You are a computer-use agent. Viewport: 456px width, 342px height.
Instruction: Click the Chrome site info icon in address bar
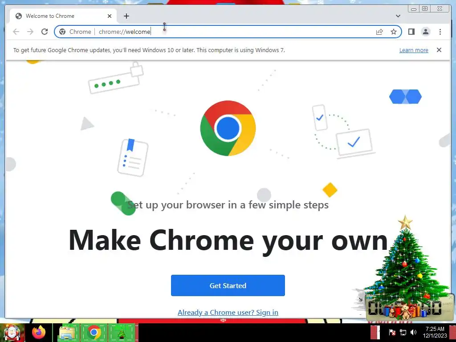(x=62, y=32)
